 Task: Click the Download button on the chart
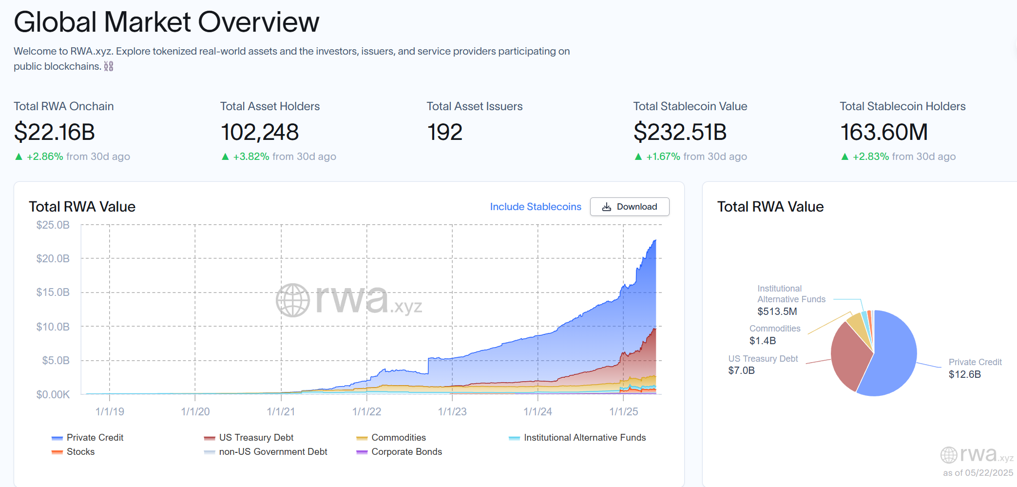point(630,207)
